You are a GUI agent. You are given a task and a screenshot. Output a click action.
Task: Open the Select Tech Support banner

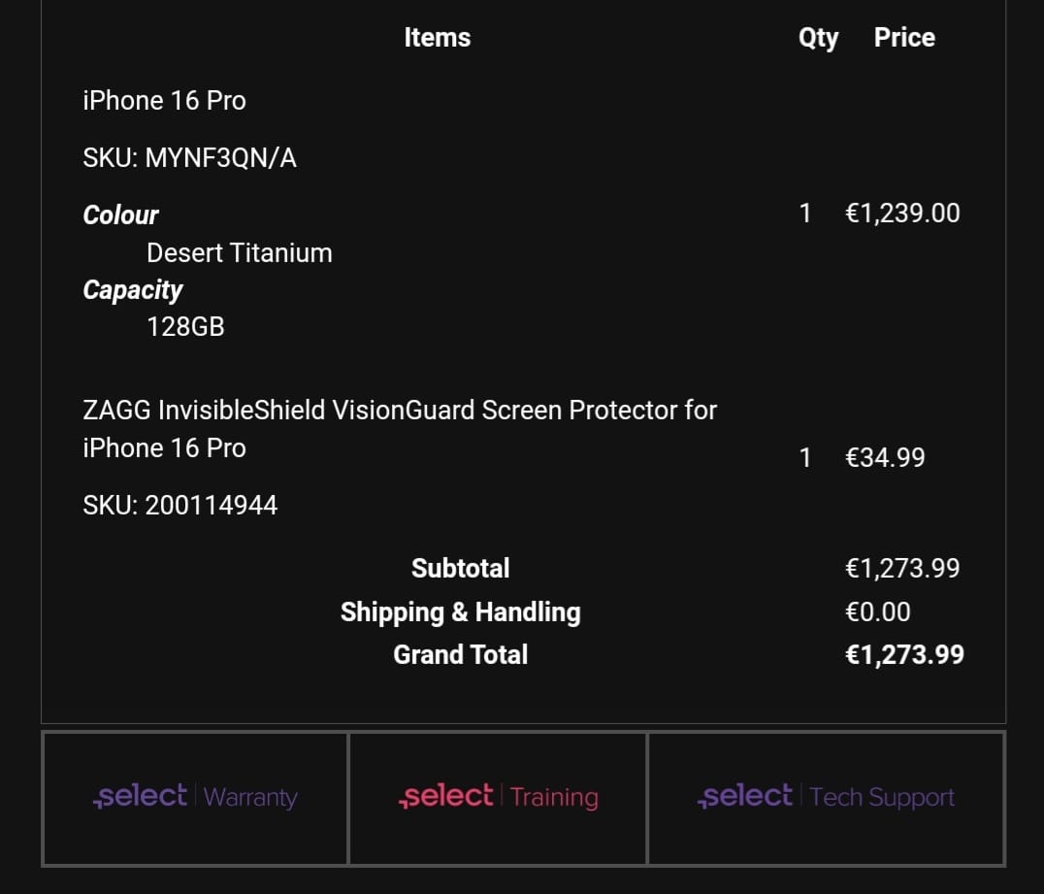coord(826,798)
